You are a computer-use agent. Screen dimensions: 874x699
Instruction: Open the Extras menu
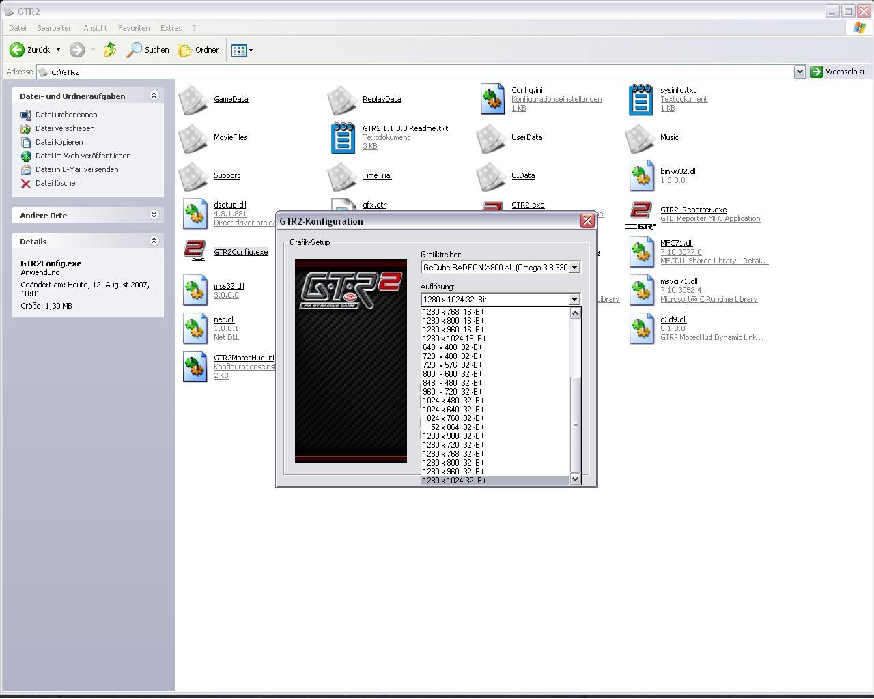click(x=171, y=28)
